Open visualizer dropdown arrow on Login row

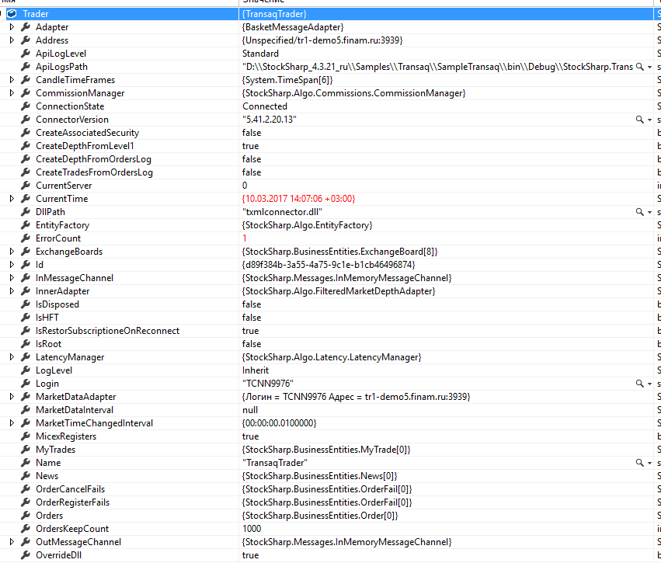point(649,384)
